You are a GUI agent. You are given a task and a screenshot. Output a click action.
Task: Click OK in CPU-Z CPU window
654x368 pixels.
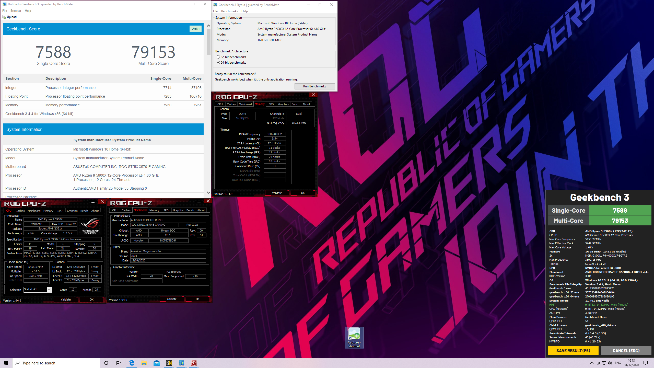(x=91, y=300)
